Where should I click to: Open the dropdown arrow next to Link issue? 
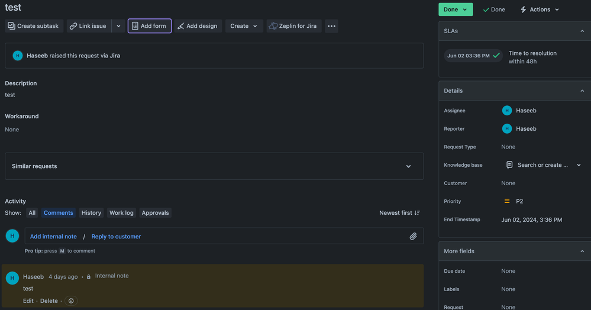pos(118,26)
